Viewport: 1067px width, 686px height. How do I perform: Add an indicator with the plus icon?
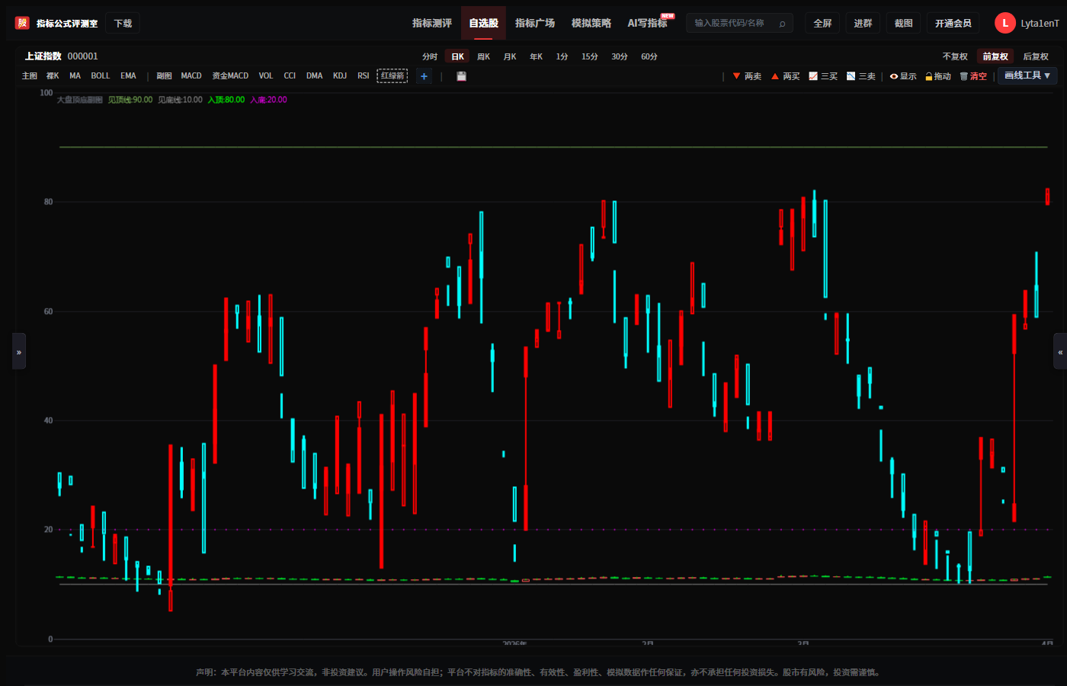[425, 76]
